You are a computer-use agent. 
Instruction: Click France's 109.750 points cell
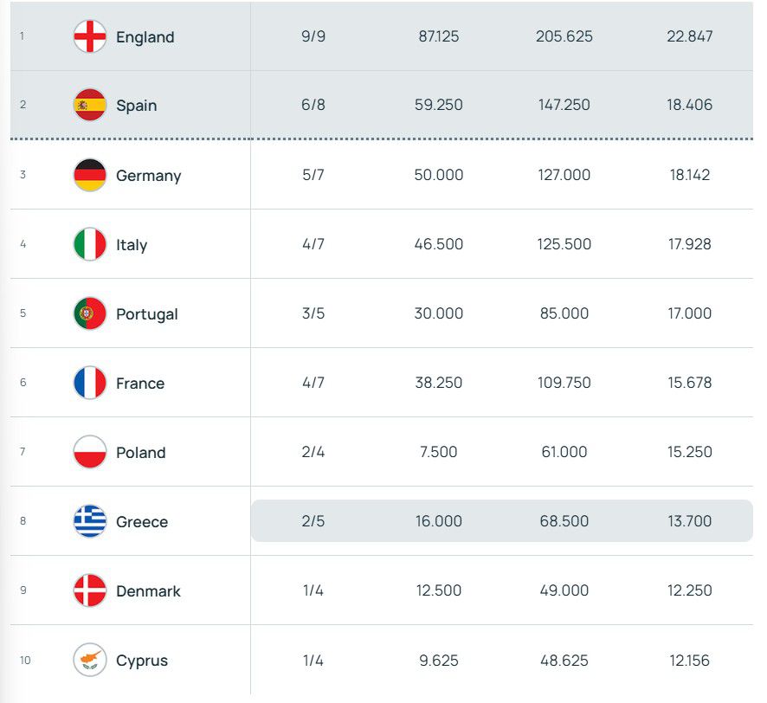pos(564,383)
